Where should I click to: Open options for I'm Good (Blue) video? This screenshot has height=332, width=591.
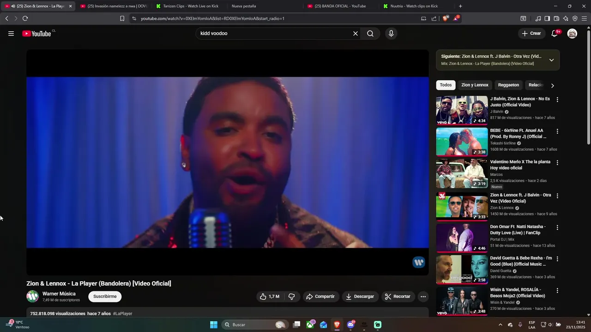pyautogui.click(x=557, y=259)
